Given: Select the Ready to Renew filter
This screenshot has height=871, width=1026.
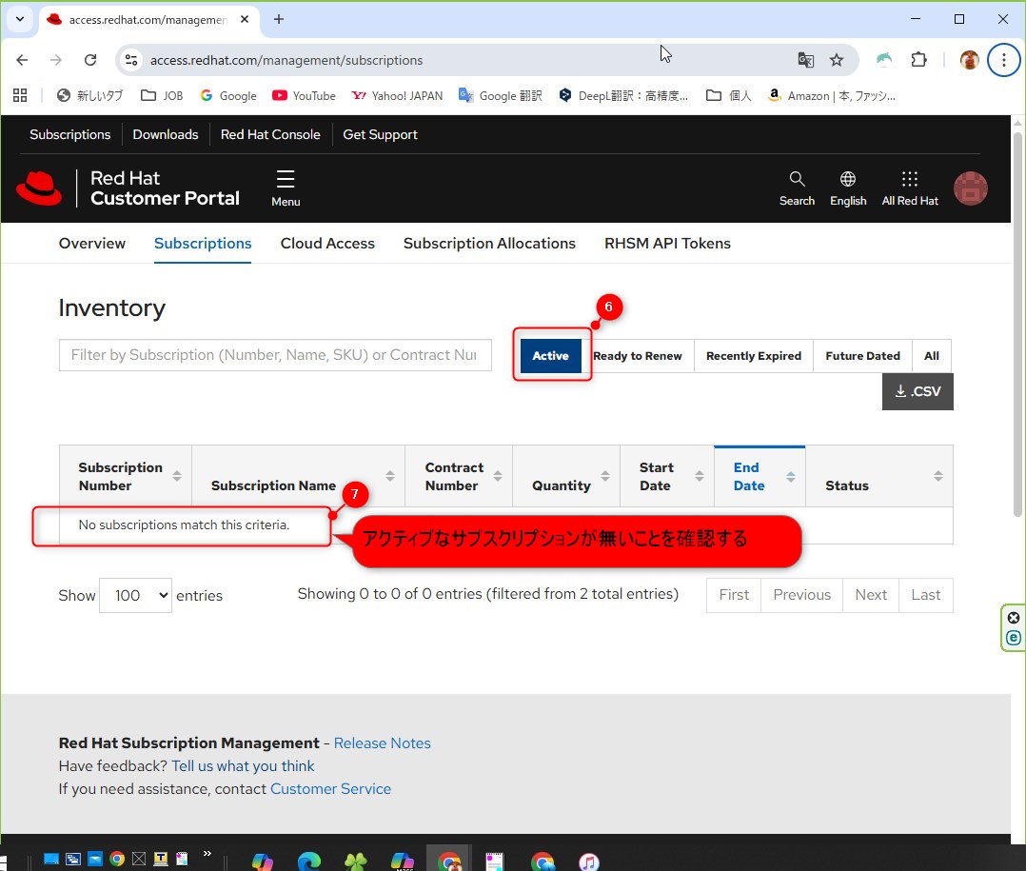Looking at the screenshot, I should click(x=638, y=356).
